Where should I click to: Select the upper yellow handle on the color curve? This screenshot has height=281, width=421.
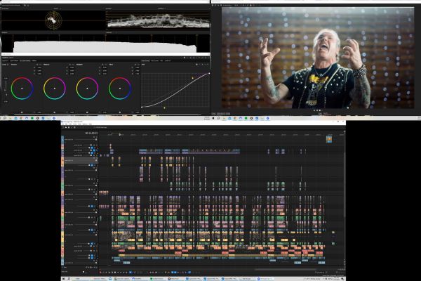tap(192, 77)
